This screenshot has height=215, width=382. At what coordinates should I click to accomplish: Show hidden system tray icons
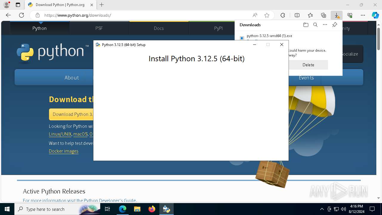point(322,209)
